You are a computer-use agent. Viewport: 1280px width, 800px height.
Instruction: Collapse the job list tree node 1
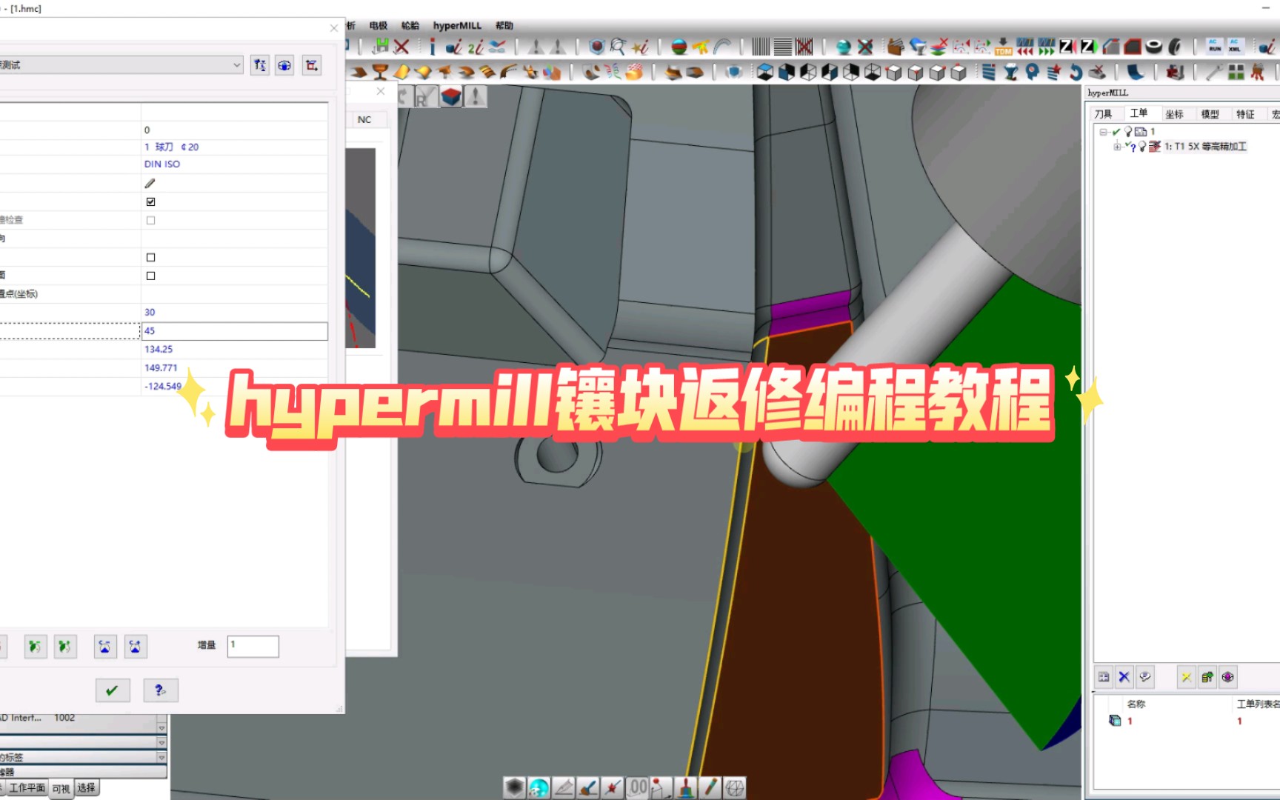(x=1103, y=130)
